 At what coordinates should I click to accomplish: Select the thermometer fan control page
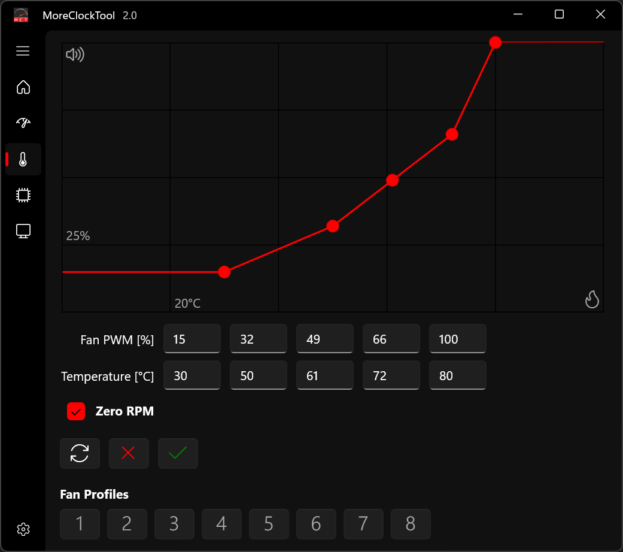[23, 159]
